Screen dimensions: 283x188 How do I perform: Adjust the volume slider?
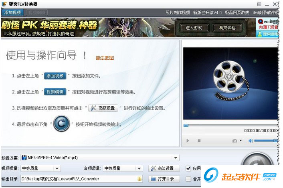[x=266, y=141]
